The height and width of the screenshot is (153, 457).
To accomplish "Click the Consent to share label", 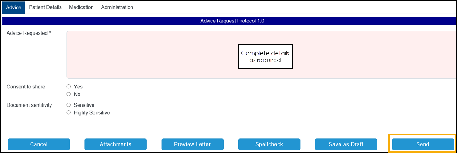I will pyautogui.click(x=26, y=87).
